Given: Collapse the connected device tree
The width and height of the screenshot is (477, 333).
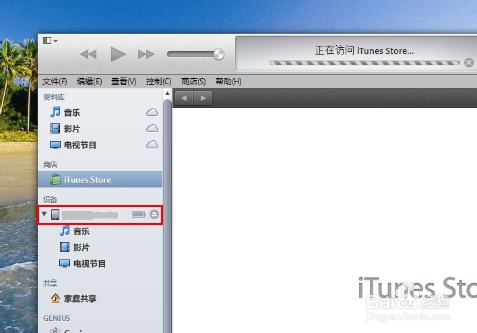Looking at the screenshot, I should [x=44, y=214].
